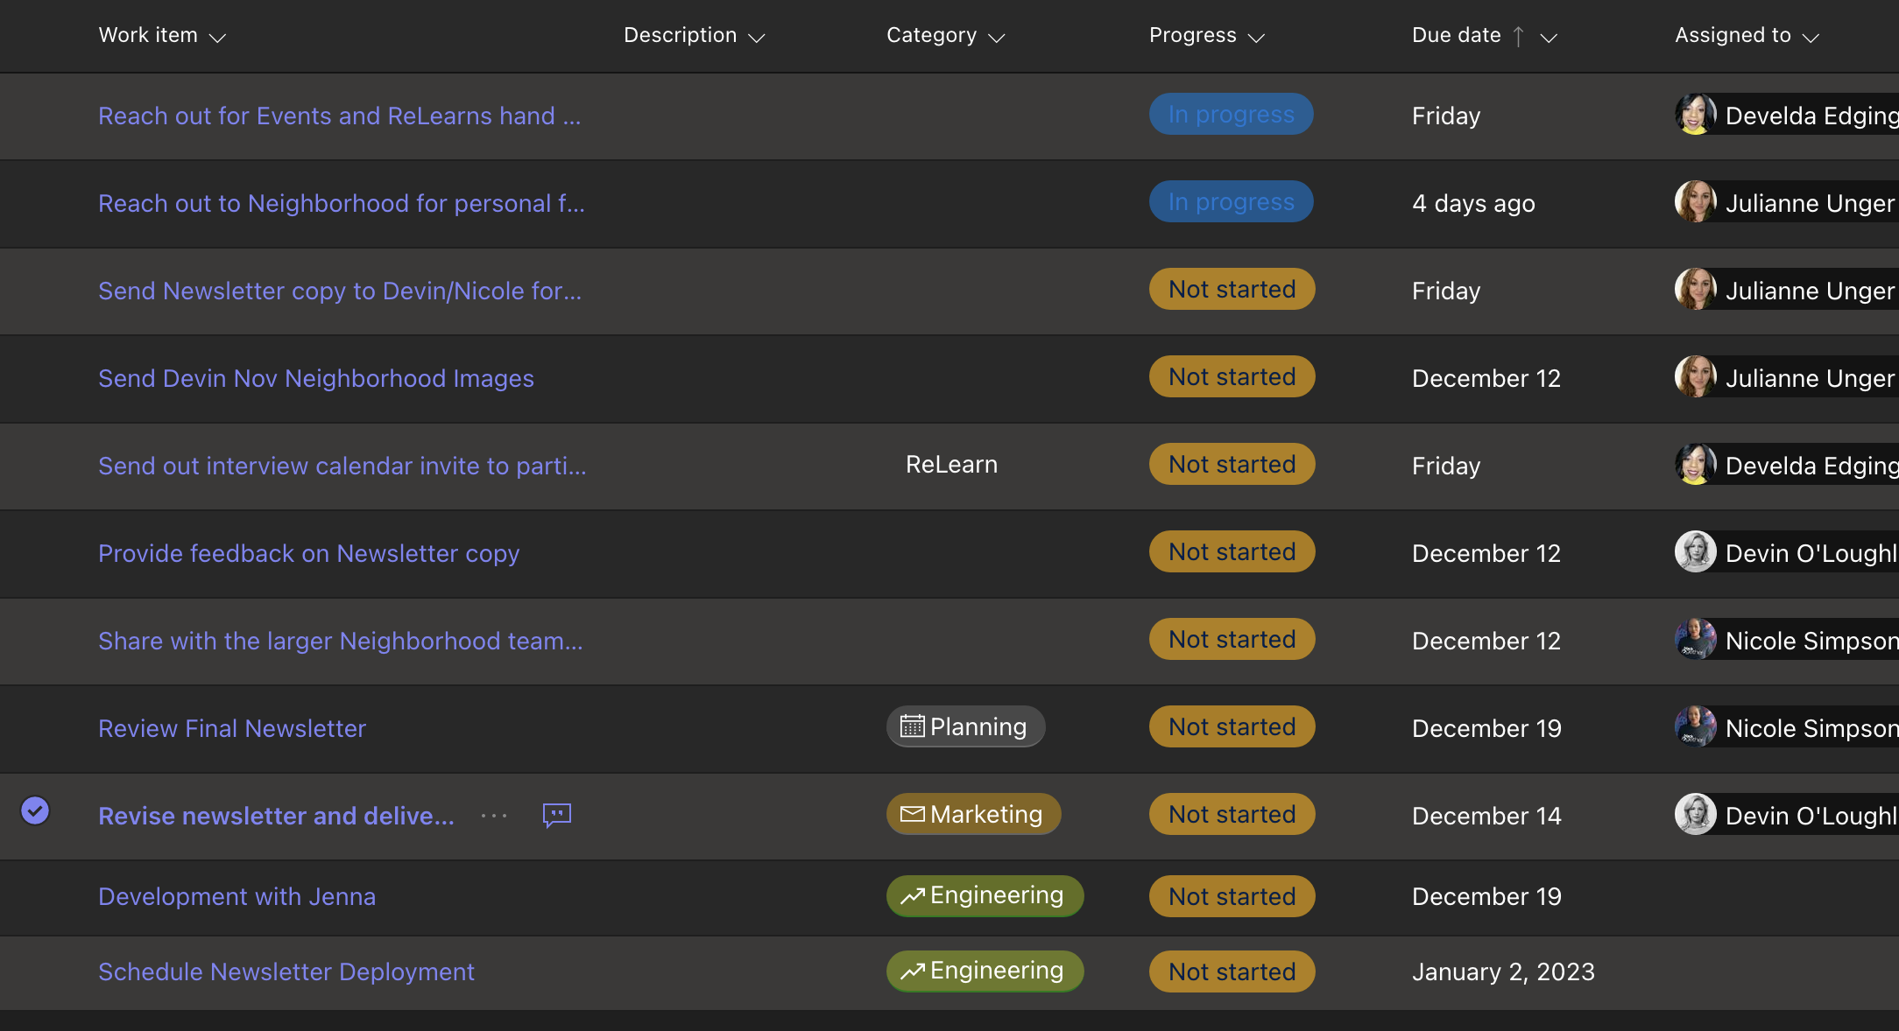Open the Schedule Newsletter Deployment work item
Image resolution: width=1899 pixels, height=1031 pixels.
click(x=286, y=971)
